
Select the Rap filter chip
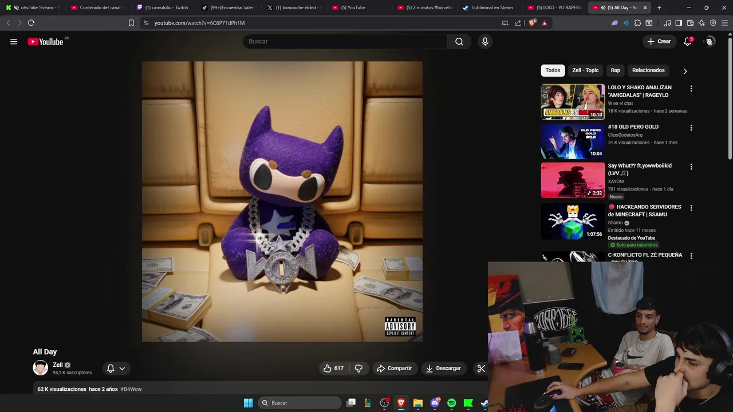[616, 70]
